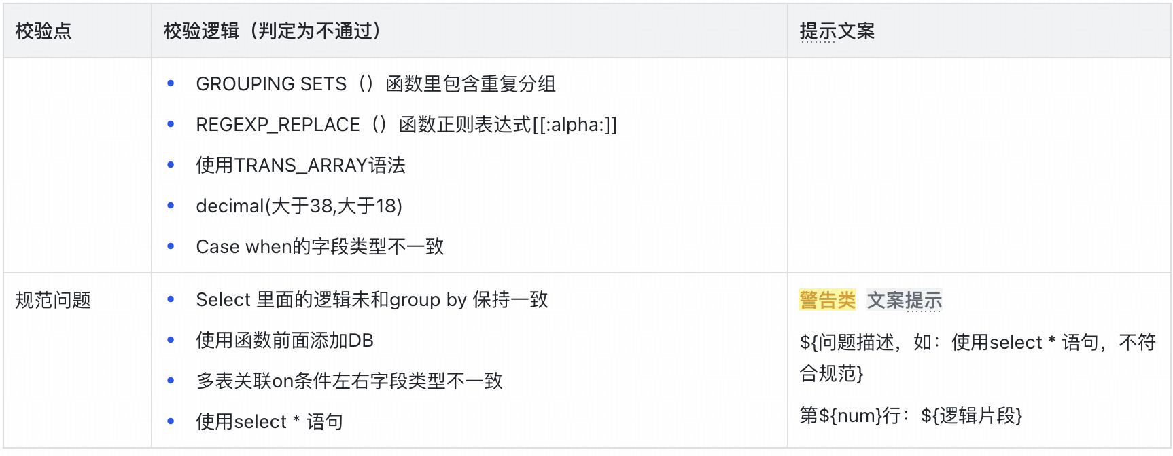Click the 校验点 column header
This screenshot has width=1173, height=456.
pyautogui.click(x=43, y=31)
